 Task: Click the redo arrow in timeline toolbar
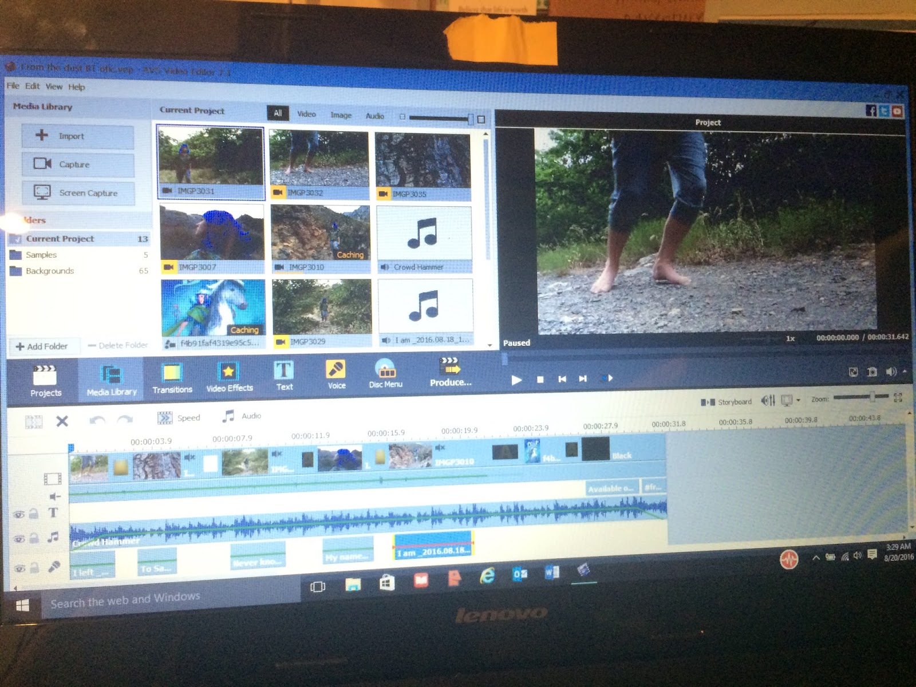point(125,420)
